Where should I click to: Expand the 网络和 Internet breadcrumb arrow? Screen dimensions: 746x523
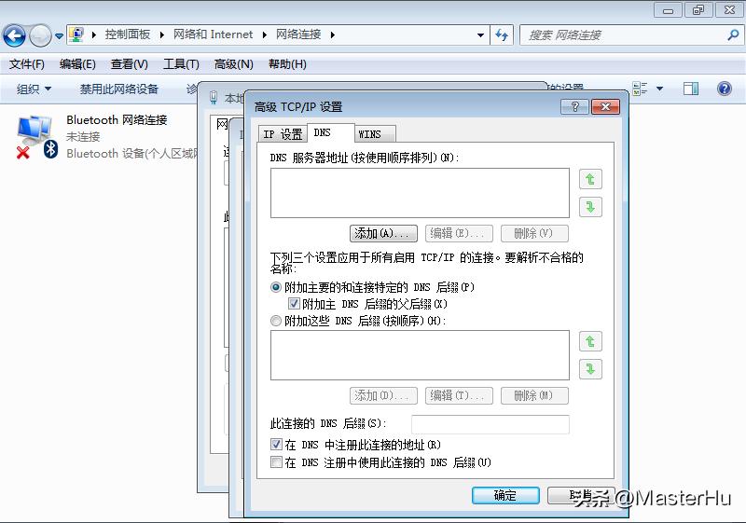pos(265,34)
